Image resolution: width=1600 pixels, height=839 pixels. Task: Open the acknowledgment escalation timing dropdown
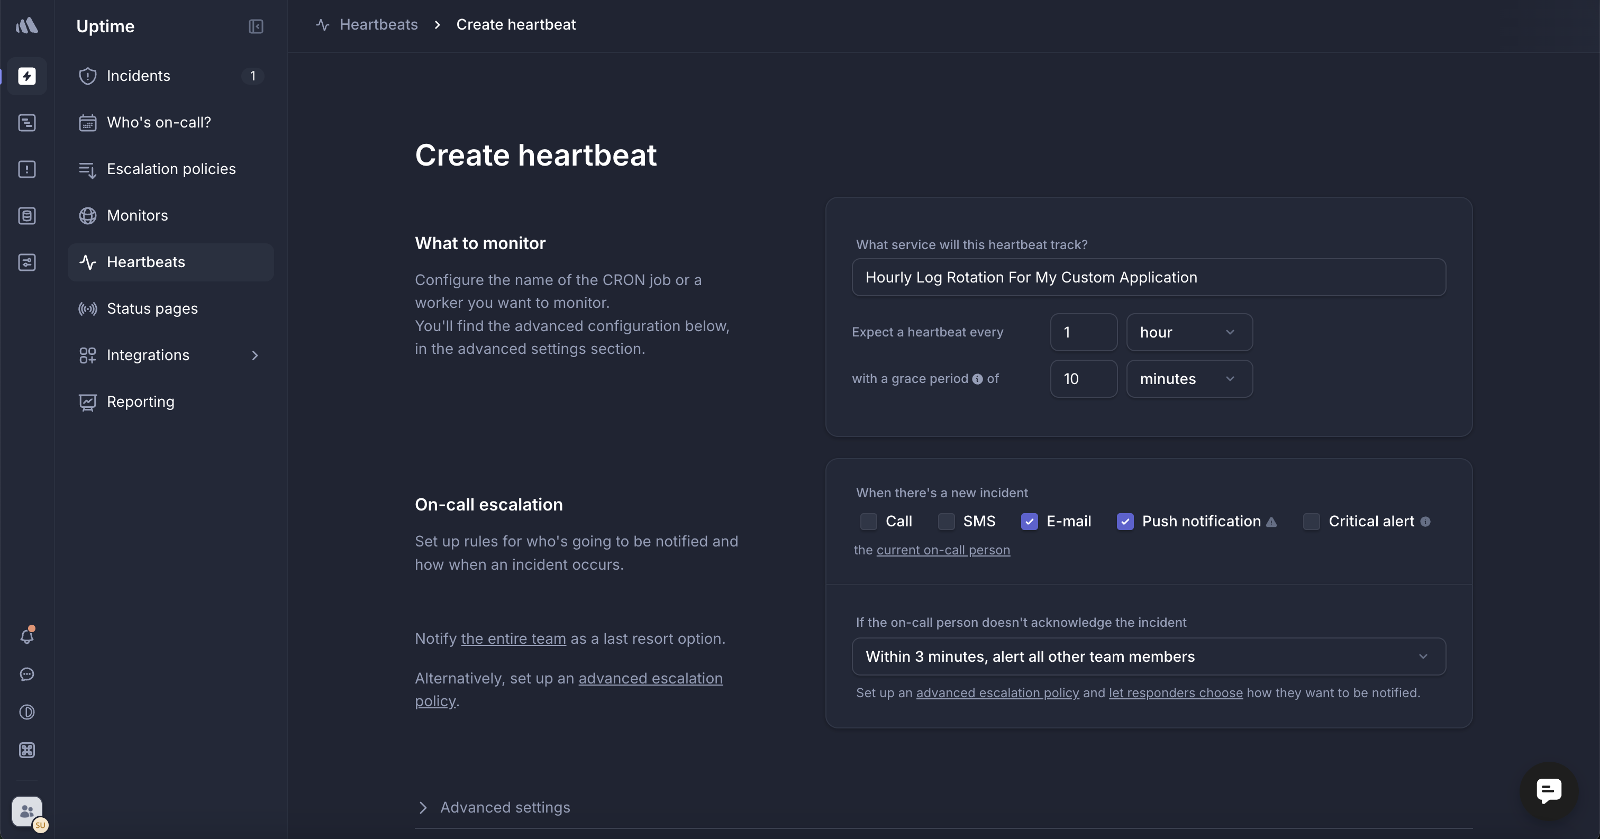[1148, 656]
